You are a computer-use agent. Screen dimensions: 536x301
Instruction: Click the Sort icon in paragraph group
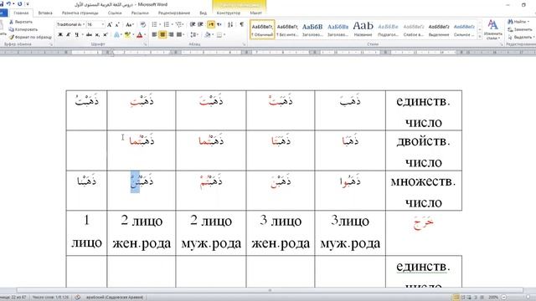pos(230,24)
